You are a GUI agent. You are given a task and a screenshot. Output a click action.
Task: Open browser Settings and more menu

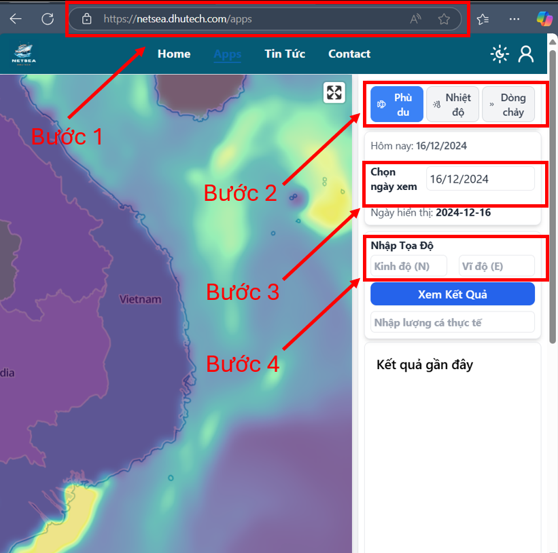tap(515, 18)
